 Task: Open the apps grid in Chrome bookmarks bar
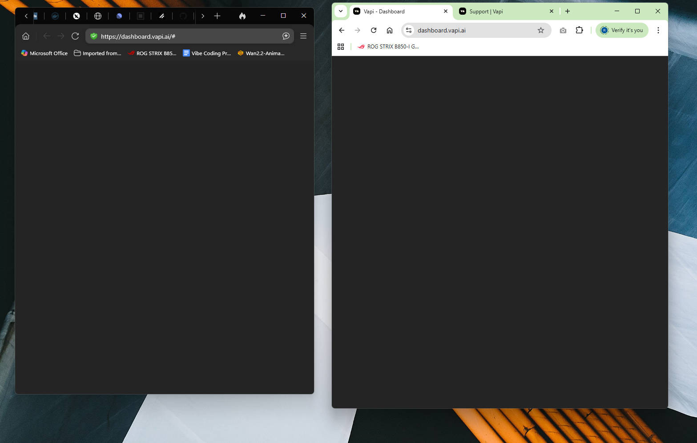(x=341, y=47)
